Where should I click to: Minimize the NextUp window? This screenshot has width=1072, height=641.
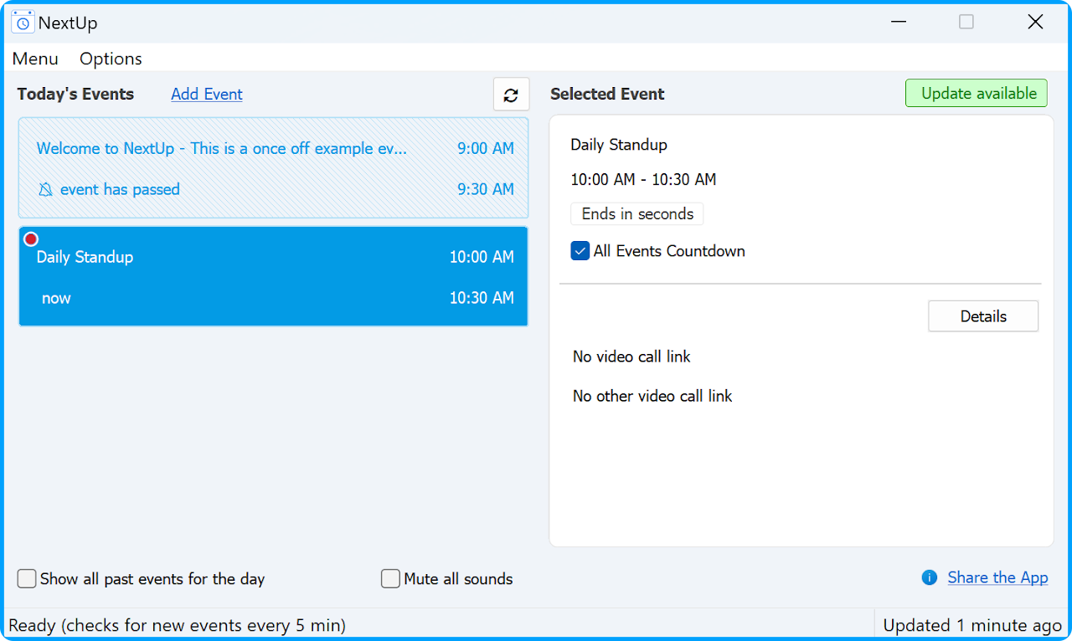899,23
